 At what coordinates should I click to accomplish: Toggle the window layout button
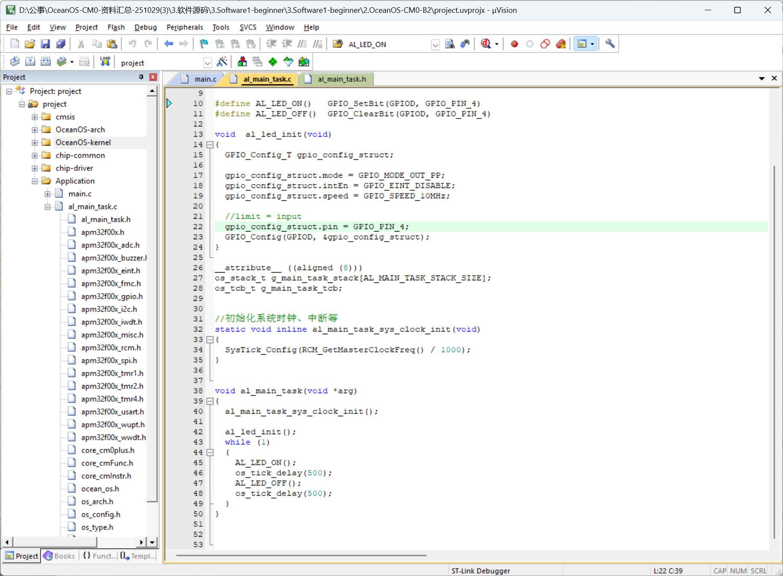click(582, 44)
